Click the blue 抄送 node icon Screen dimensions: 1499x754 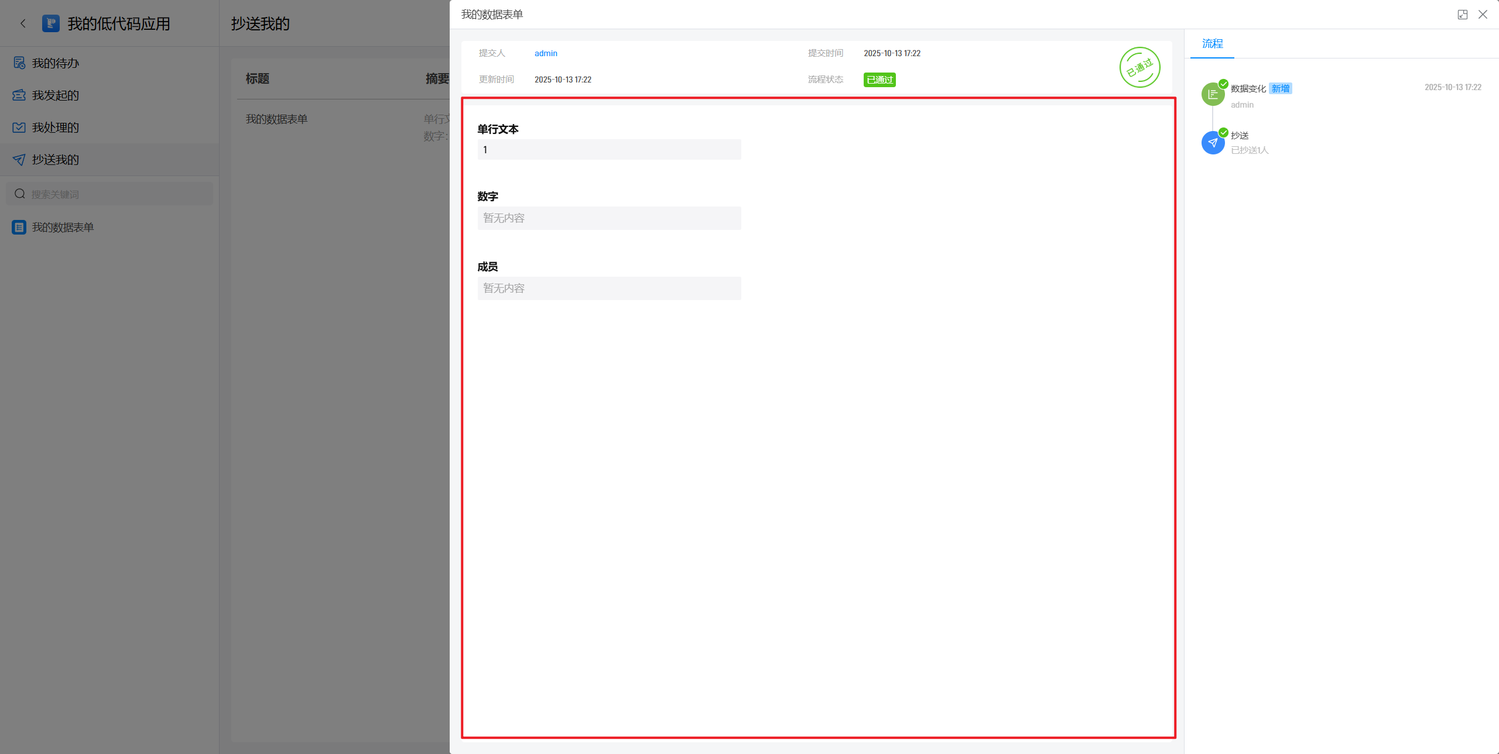tap(1213, 143)
